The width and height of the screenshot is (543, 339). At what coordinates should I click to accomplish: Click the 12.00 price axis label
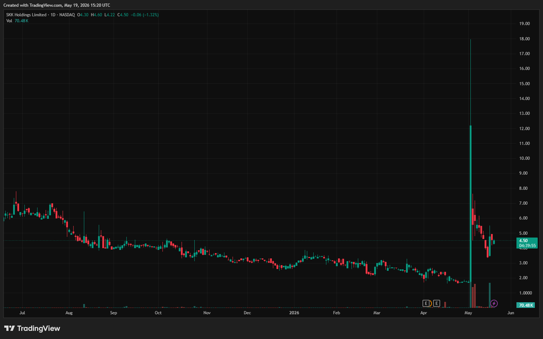(x=525, y=128)
